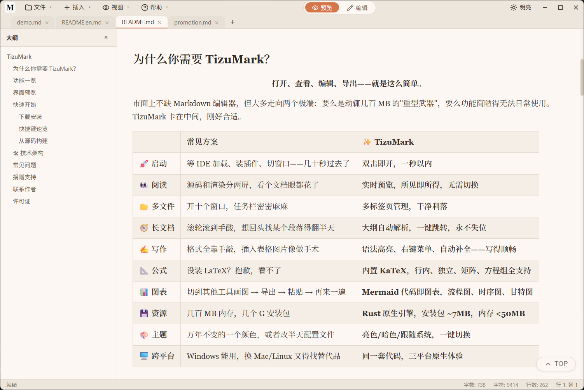Screen dimensions: 584x390
Task: Click the 行 1, 列 1 cursor position
Action: (x=567, y=385)
